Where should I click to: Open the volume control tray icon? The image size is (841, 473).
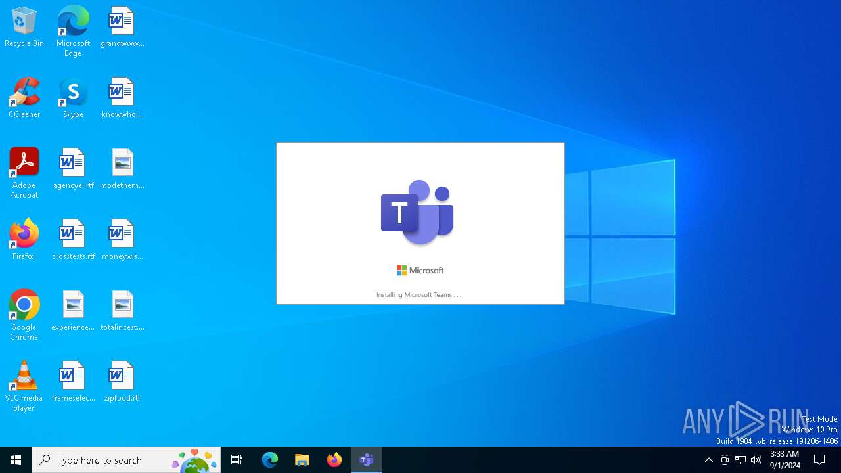click(756, 460)
